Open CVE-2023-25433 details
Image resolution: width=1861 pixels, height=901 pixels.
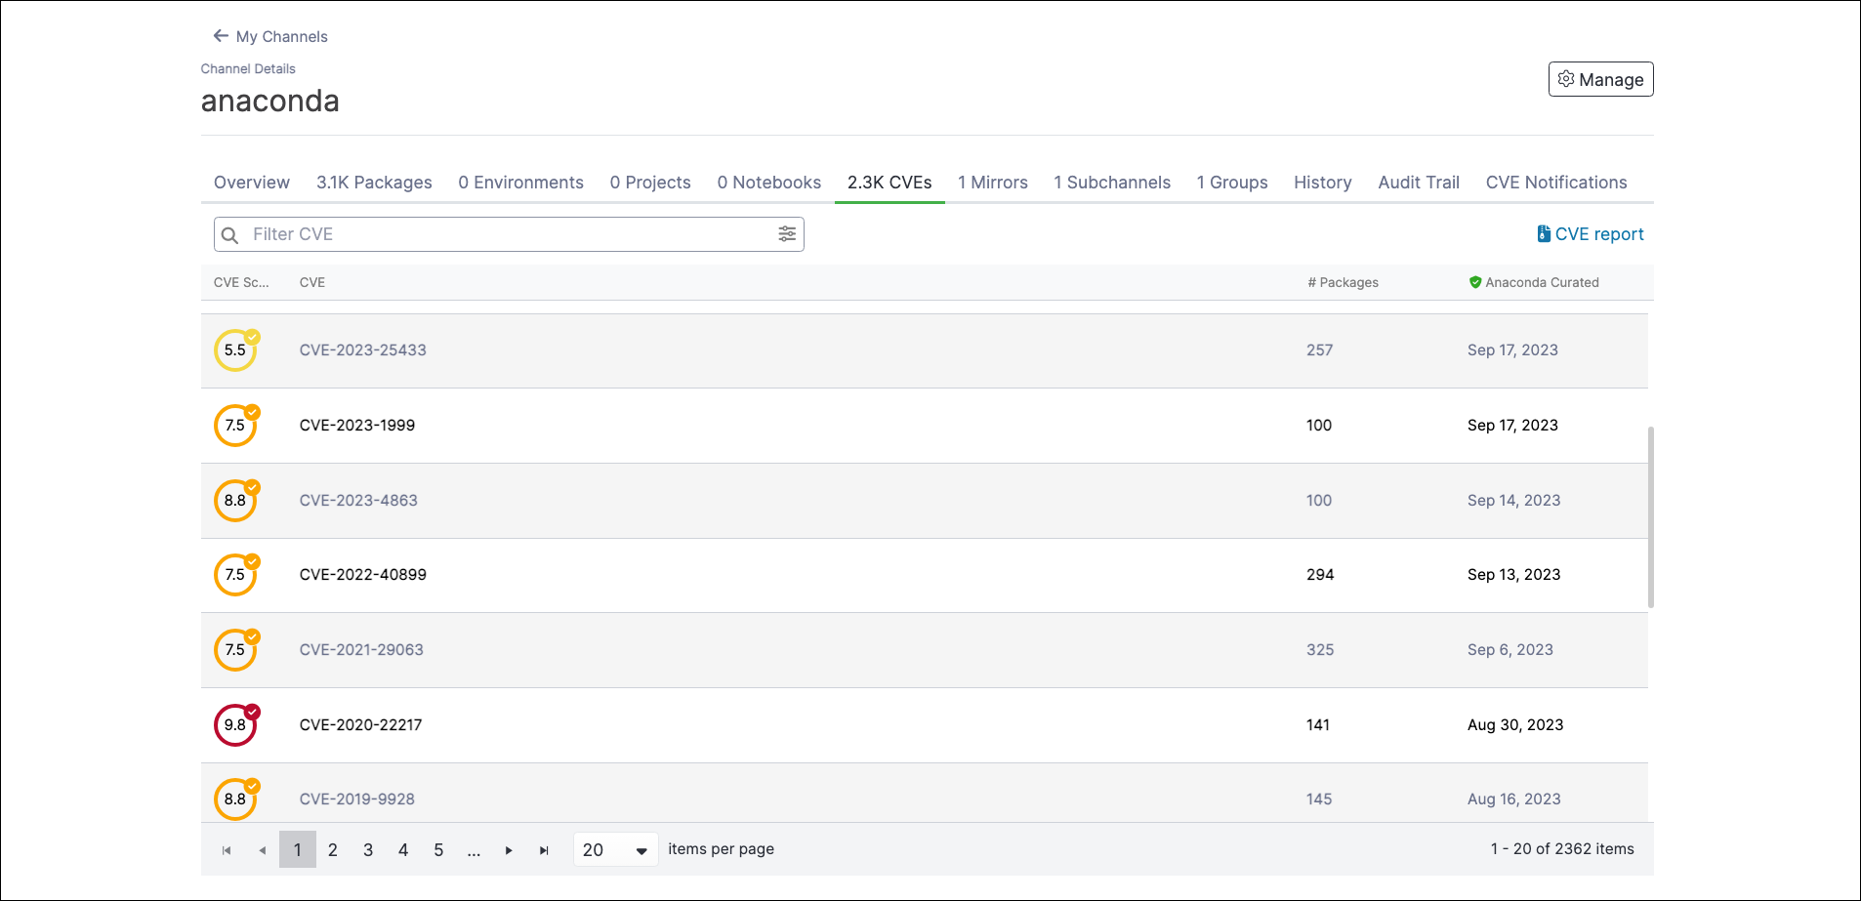pyautogui.click(x=363, y=350)
